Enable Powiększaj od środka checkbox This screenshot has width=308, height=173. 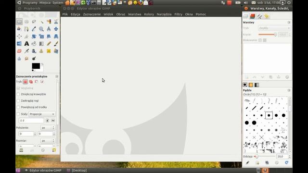pos(18,107)
